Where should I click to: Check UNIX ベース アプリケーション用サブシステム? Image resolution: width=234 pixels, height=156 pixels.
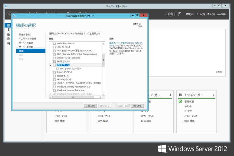[x=54, y=83]
